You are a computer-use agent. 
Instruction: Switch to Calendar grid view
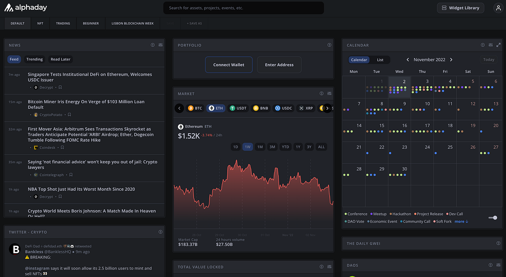(x=359, y=60)
